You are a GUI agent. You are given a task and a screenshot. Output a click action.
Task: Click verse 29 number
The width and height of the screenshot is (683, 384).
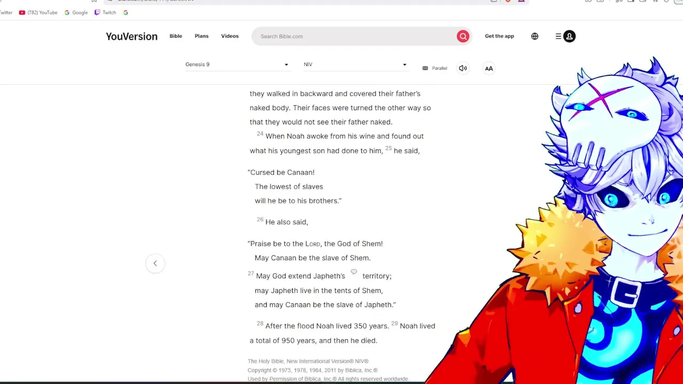pos(394,323)
